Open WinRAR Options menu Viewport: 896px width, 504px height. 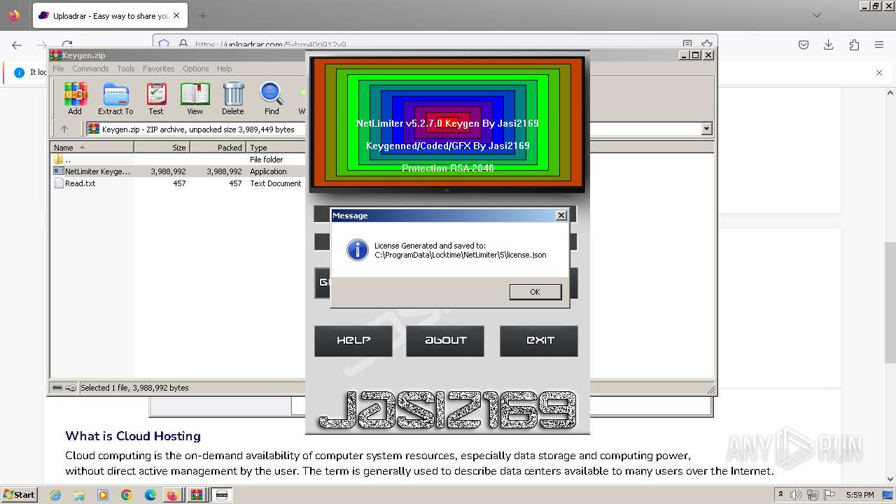coord(196,69)
